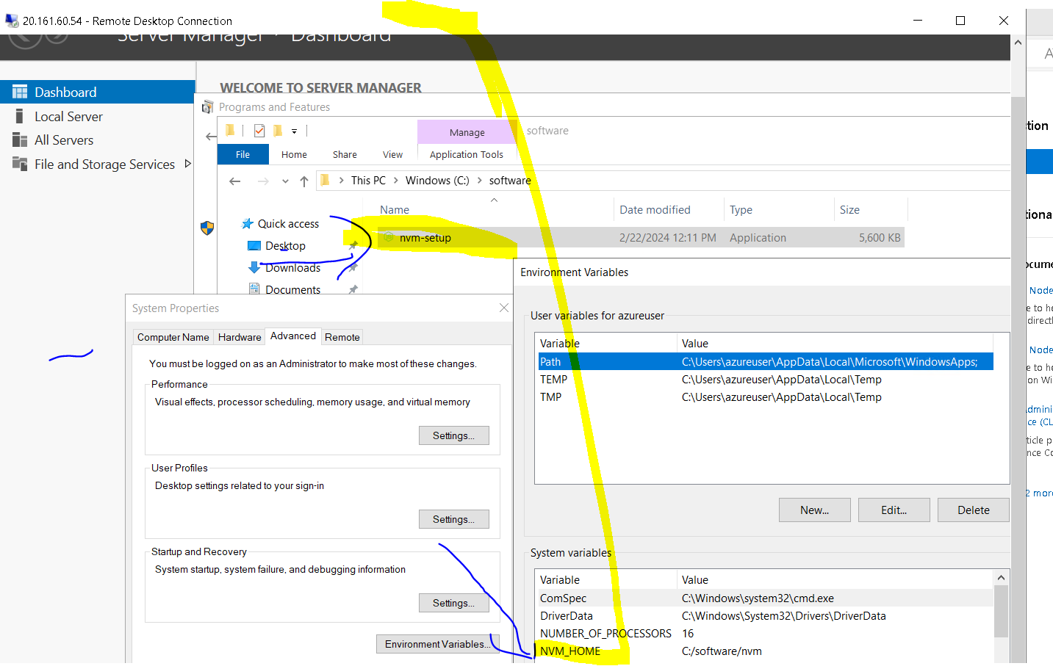Viewport: 1053px width, 666px height.
Task: Click the folder icon at Explorer title bar left
Action: click(x=231, y=131)
